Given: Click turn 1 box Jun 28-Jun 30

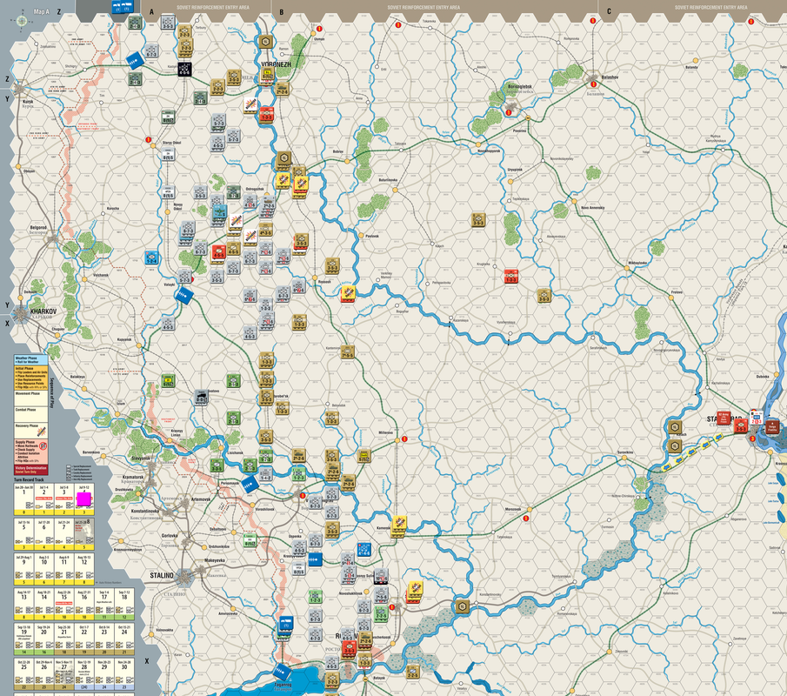Looking at the screenshot, I should pyautogui.click(x=23, y=499).
